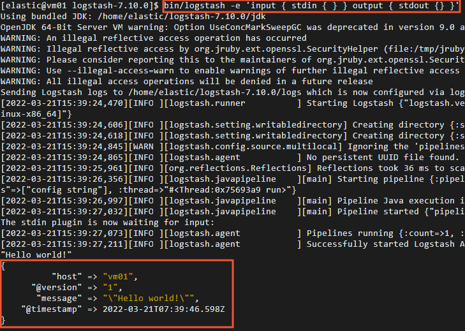The width and height of the screenshot is (465, 331).
Task: Click the 'Pipeline Java execution' log line
Action: click(x=232, y=201)
